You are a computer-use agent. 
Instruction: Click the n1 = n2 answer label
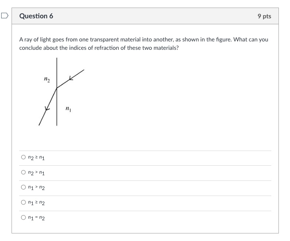point(36,218)
